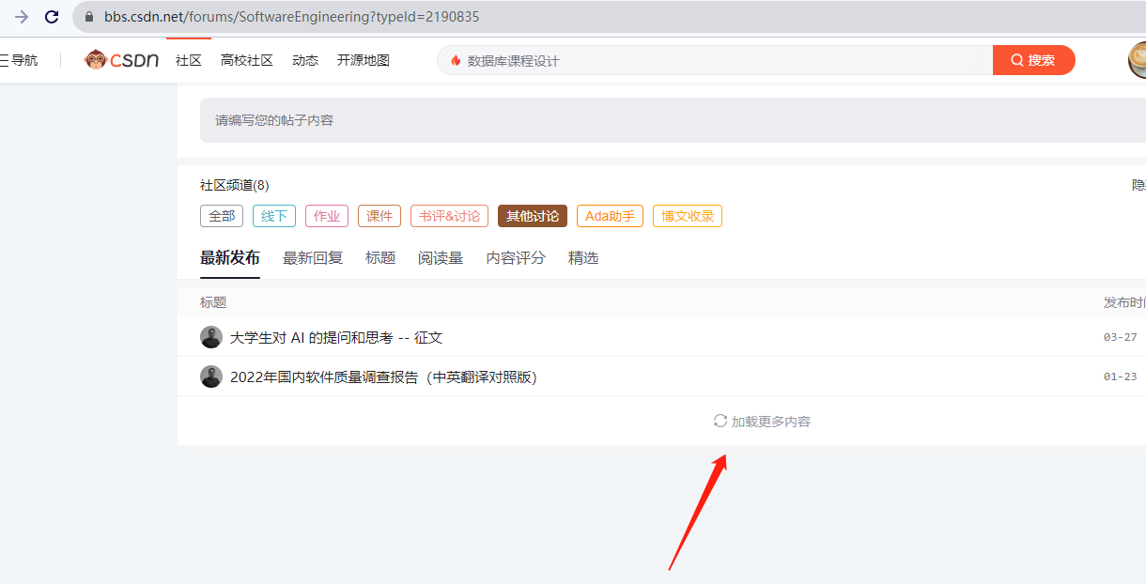Open the CSDN logo home link

122,60
